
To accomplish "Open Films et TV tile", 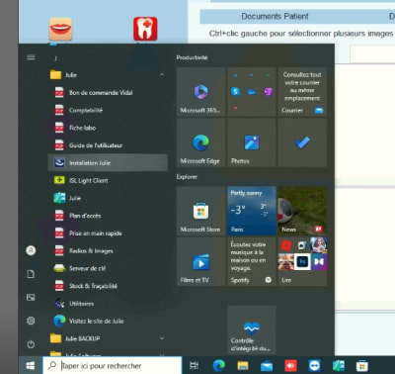I will point(200,262).
